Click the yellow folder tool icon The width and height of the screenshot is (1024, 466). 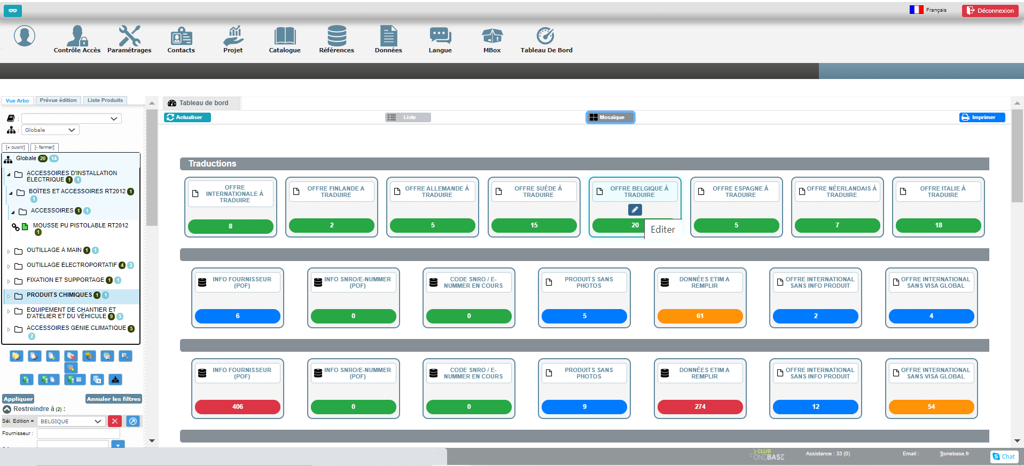17,356
